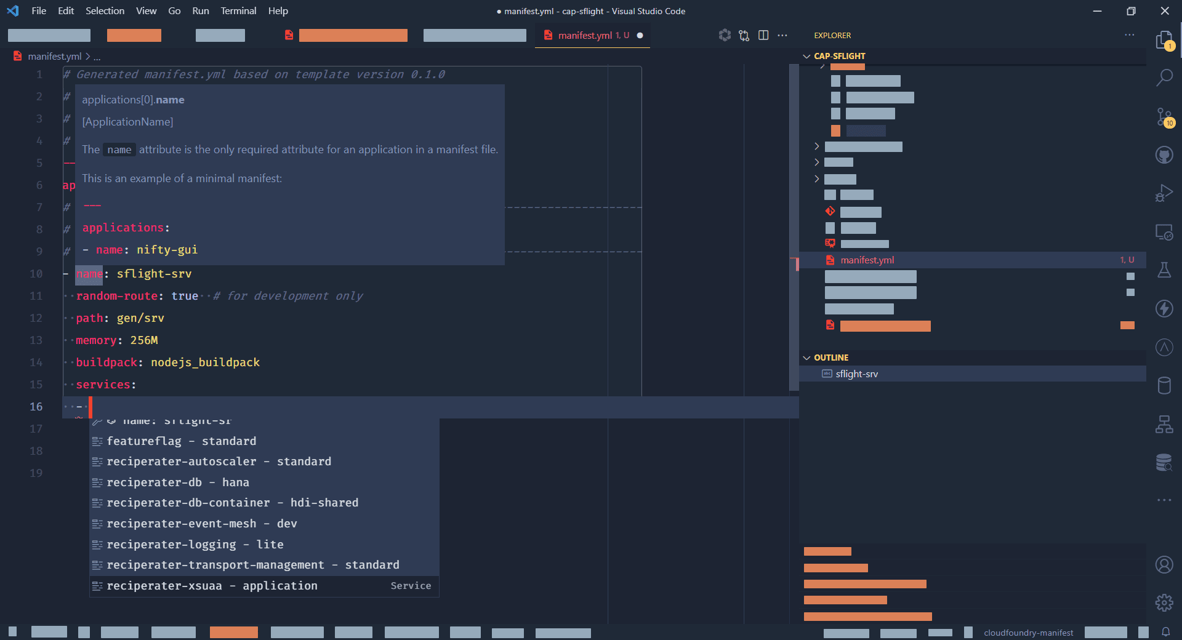Click the hexagon extension icon in editor toolbar

tap(725, 35)
